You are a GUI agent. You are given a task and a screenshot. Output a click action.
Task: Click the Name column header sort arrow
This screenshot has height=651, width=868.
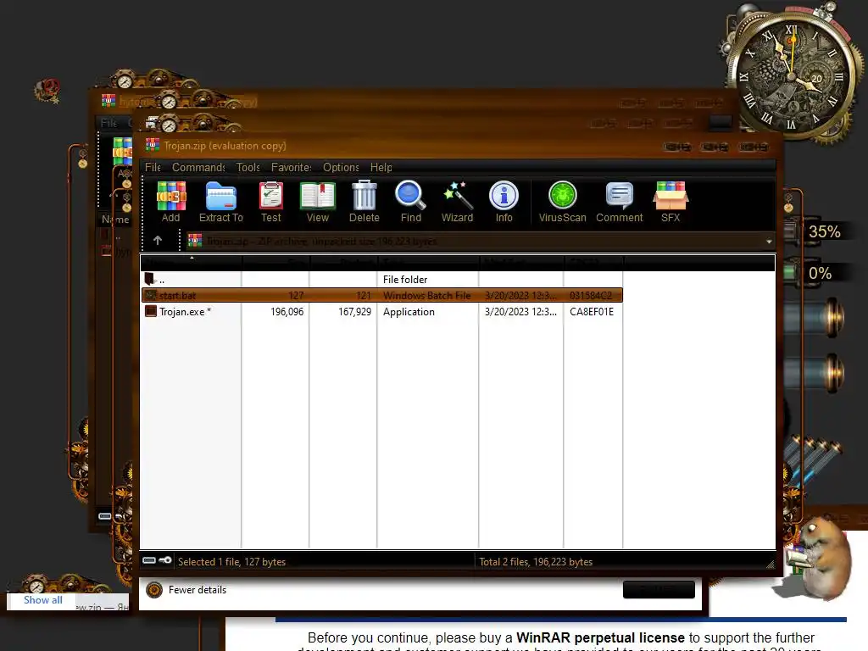(192, 258)
